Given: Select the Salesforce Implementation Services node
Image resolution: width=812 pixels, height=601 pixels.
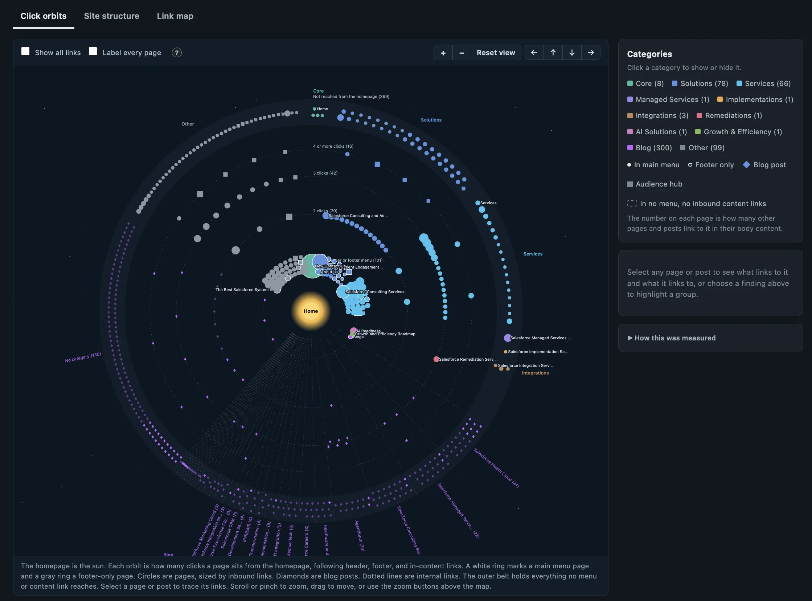Looking at the screenshot, I should click(x=505, y=352).
